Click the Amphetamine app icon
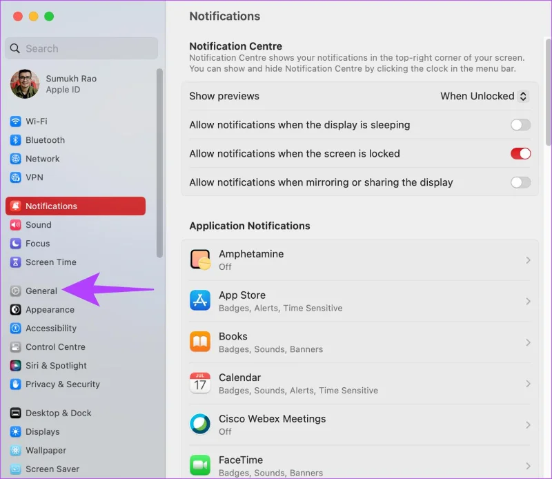 (x=200, y=260)
